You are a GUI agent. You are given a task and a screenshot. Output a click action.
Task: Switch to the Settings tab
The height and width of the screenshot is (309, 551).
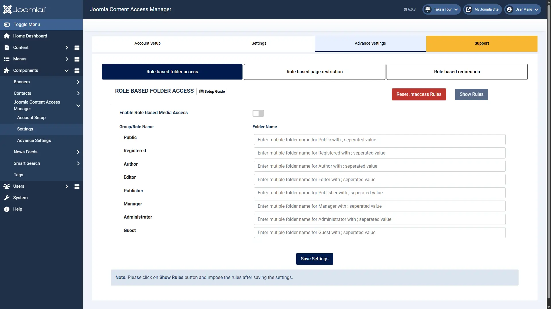point(259,43)
